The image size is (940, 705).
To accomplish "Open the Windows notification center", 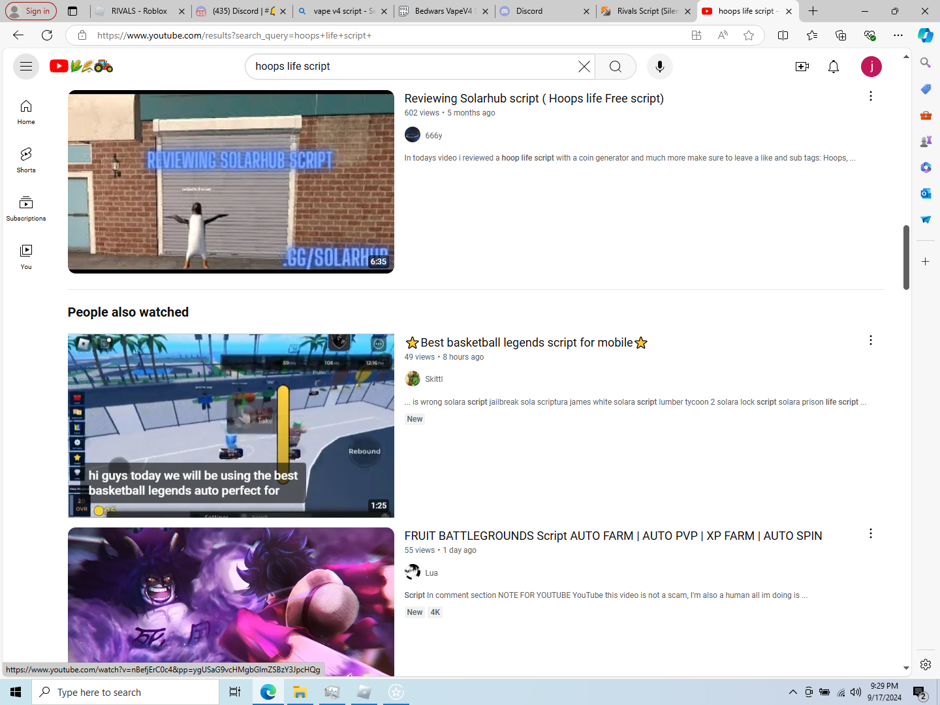I will [x=920, y=693].
